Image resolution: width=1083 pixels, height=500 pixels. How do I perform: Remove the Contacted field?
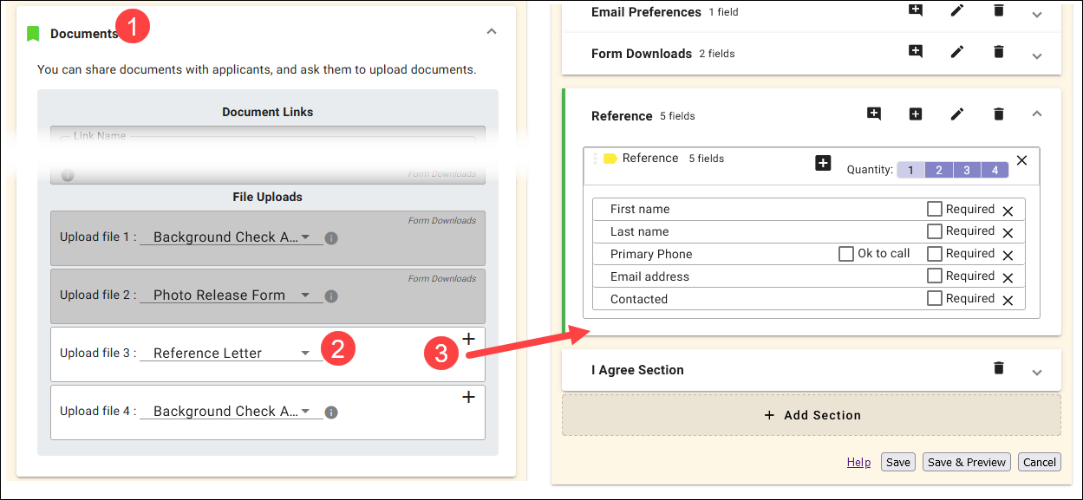(1008, 301)
